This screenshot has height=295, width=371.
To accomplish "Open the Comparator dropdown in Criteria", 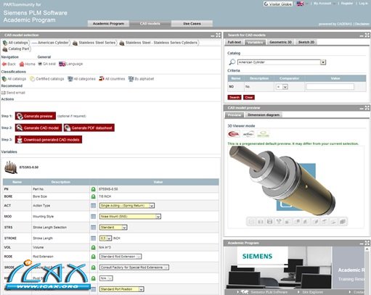I will point(282,87).
